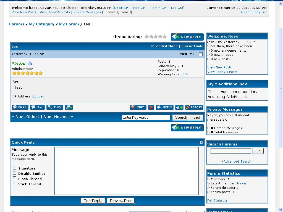Click the Logged IP address link
This screenshot has height=212, width=283.
coord(38,96)
